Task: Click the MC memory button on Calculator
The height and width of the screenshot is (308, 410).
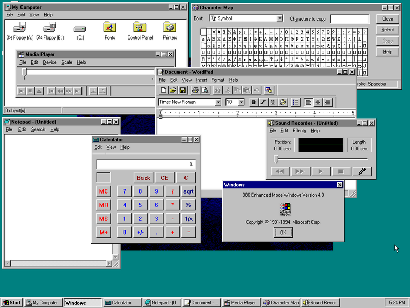Action: tap(104, 191)
